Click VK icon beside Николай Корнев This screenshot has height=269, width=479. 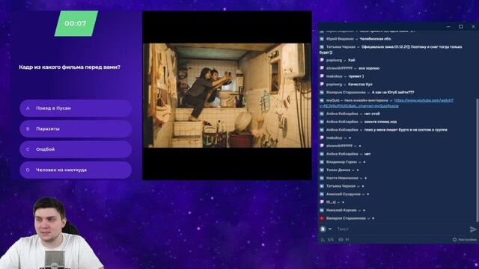coord(322,210)
